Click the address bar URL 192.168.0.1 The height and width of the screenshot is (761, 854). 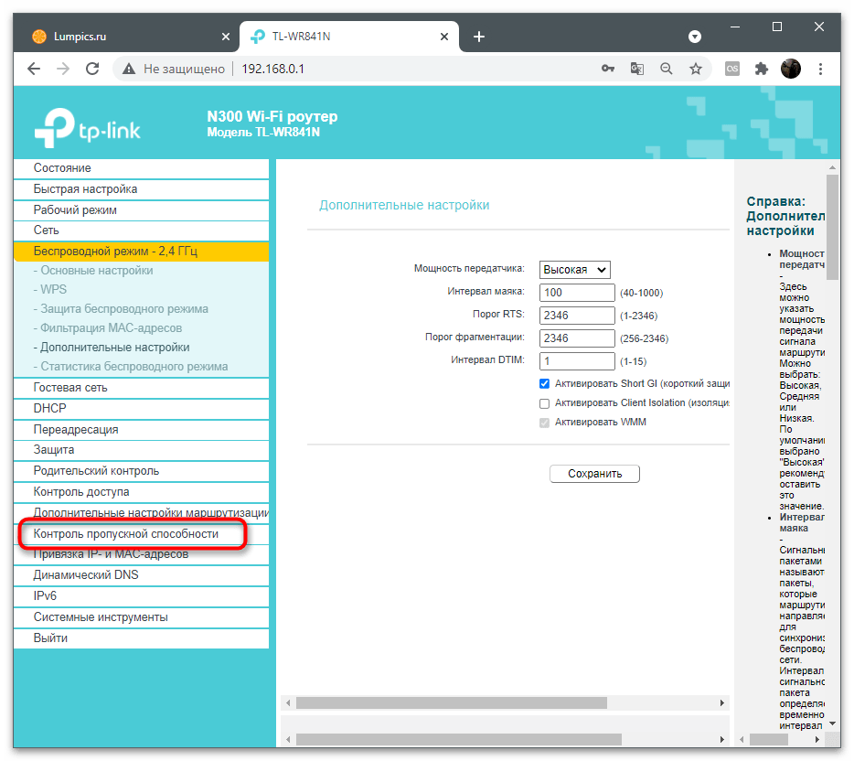272,69
